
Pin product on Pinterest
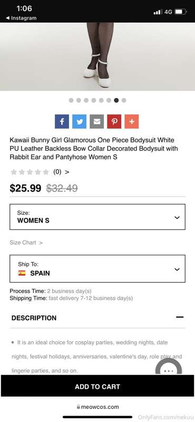click(114, 122)
